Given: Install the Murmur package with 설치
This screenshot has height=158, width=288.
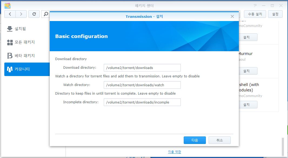Looking at the screenshot, I should tap(248, 71).
